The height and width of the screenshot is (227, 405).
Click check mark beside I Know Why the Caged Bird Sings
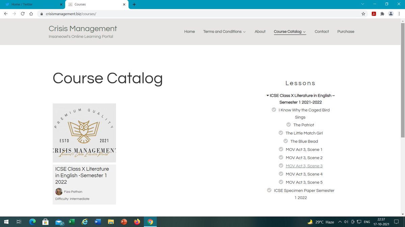pyautogui.click(x=274, y=110)
